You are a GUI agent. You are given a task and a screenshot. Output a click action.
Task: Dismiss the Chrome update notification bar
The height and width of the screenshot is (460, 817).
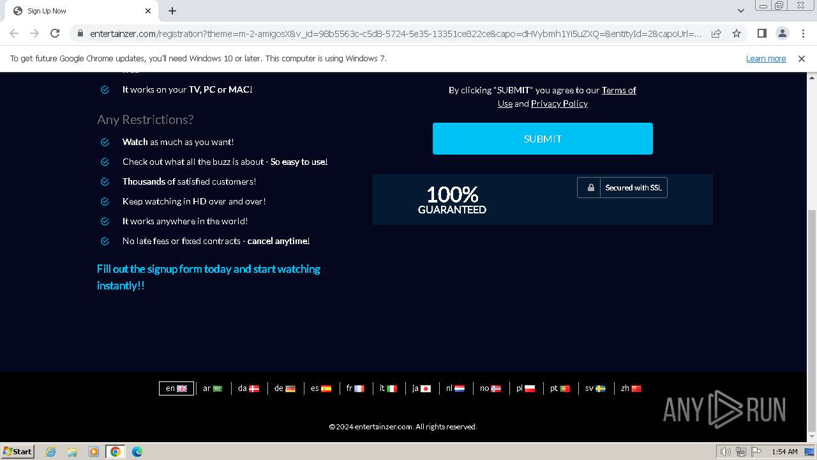802,58
